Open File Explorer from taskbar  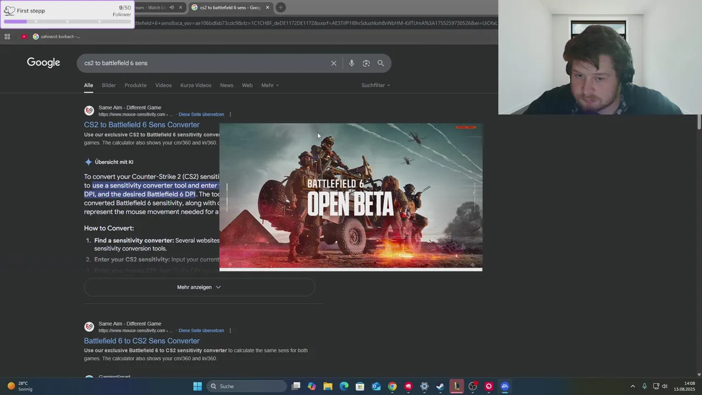tap(328, 386)
